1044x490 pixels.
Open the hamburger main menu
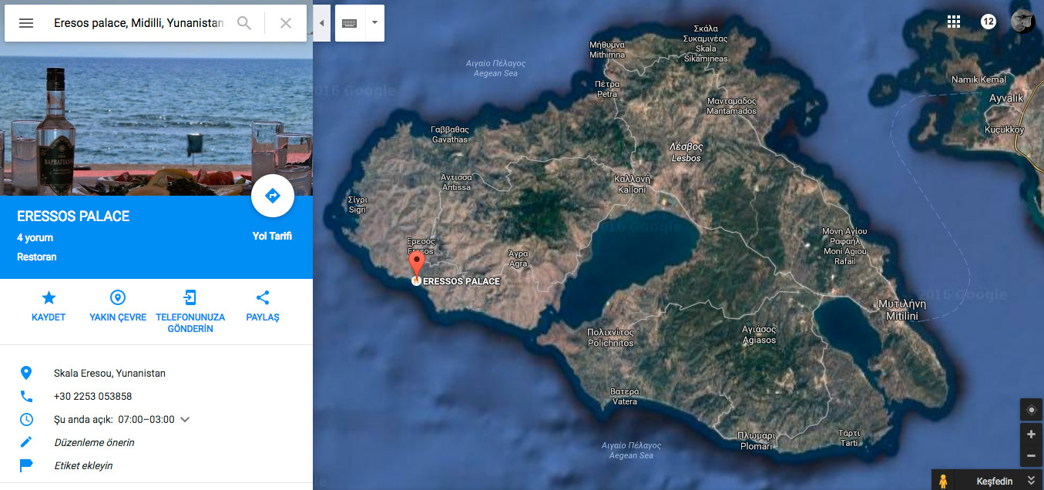tap(26, 23)
